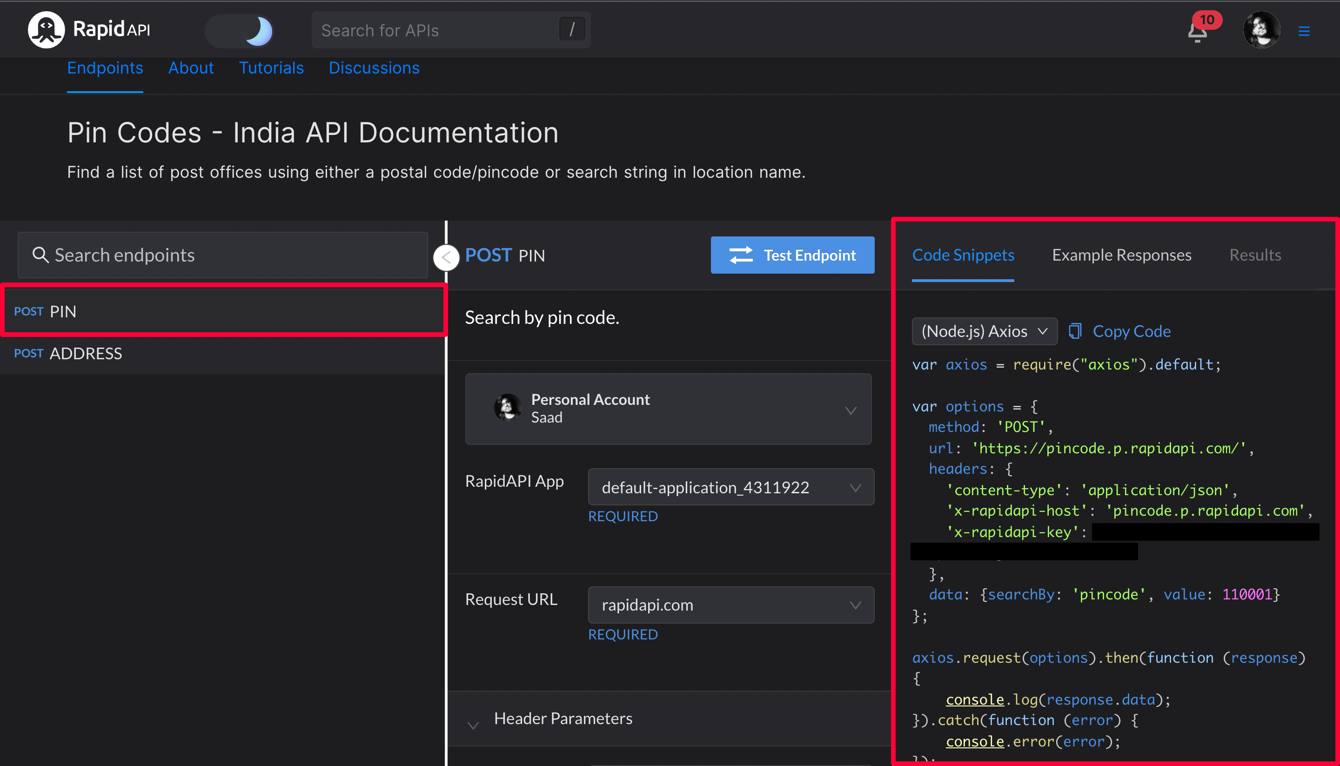Click the Test Endpoint button
The width and height of the screenshot is (1340, 766).
point(792,255)
